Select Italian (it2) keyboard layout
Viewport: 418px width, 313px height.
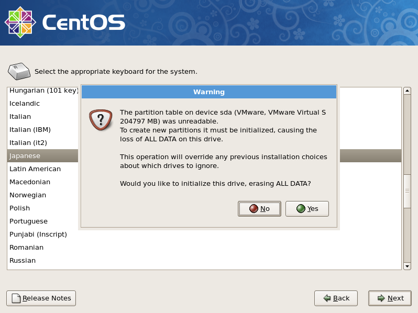coord(42,142)
